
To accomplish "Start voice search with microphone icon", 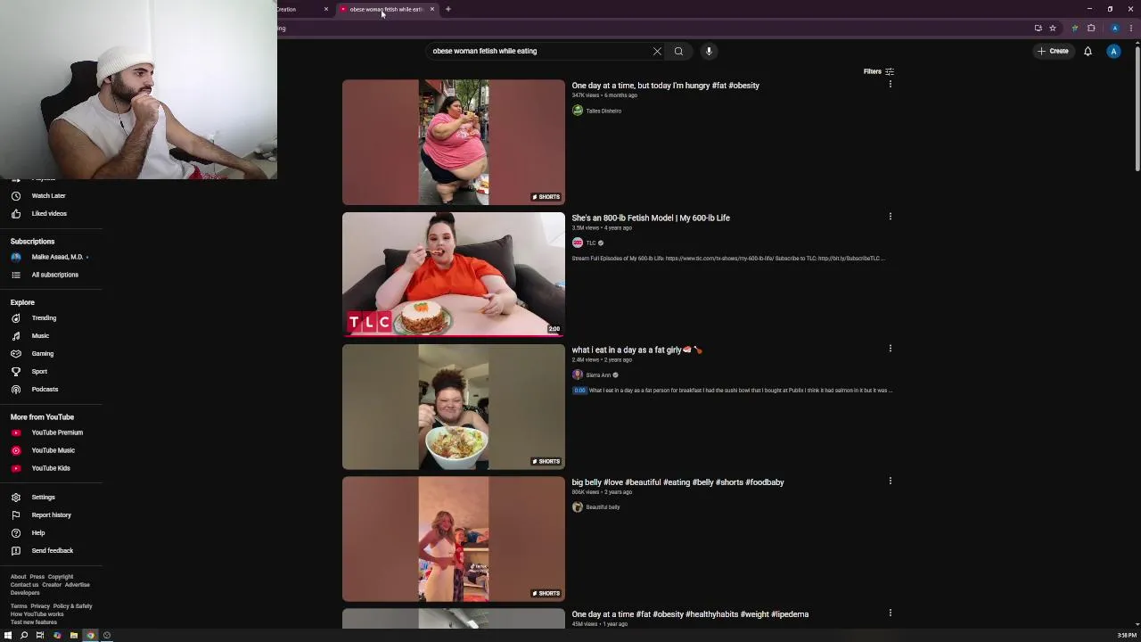I will point(709,51).
